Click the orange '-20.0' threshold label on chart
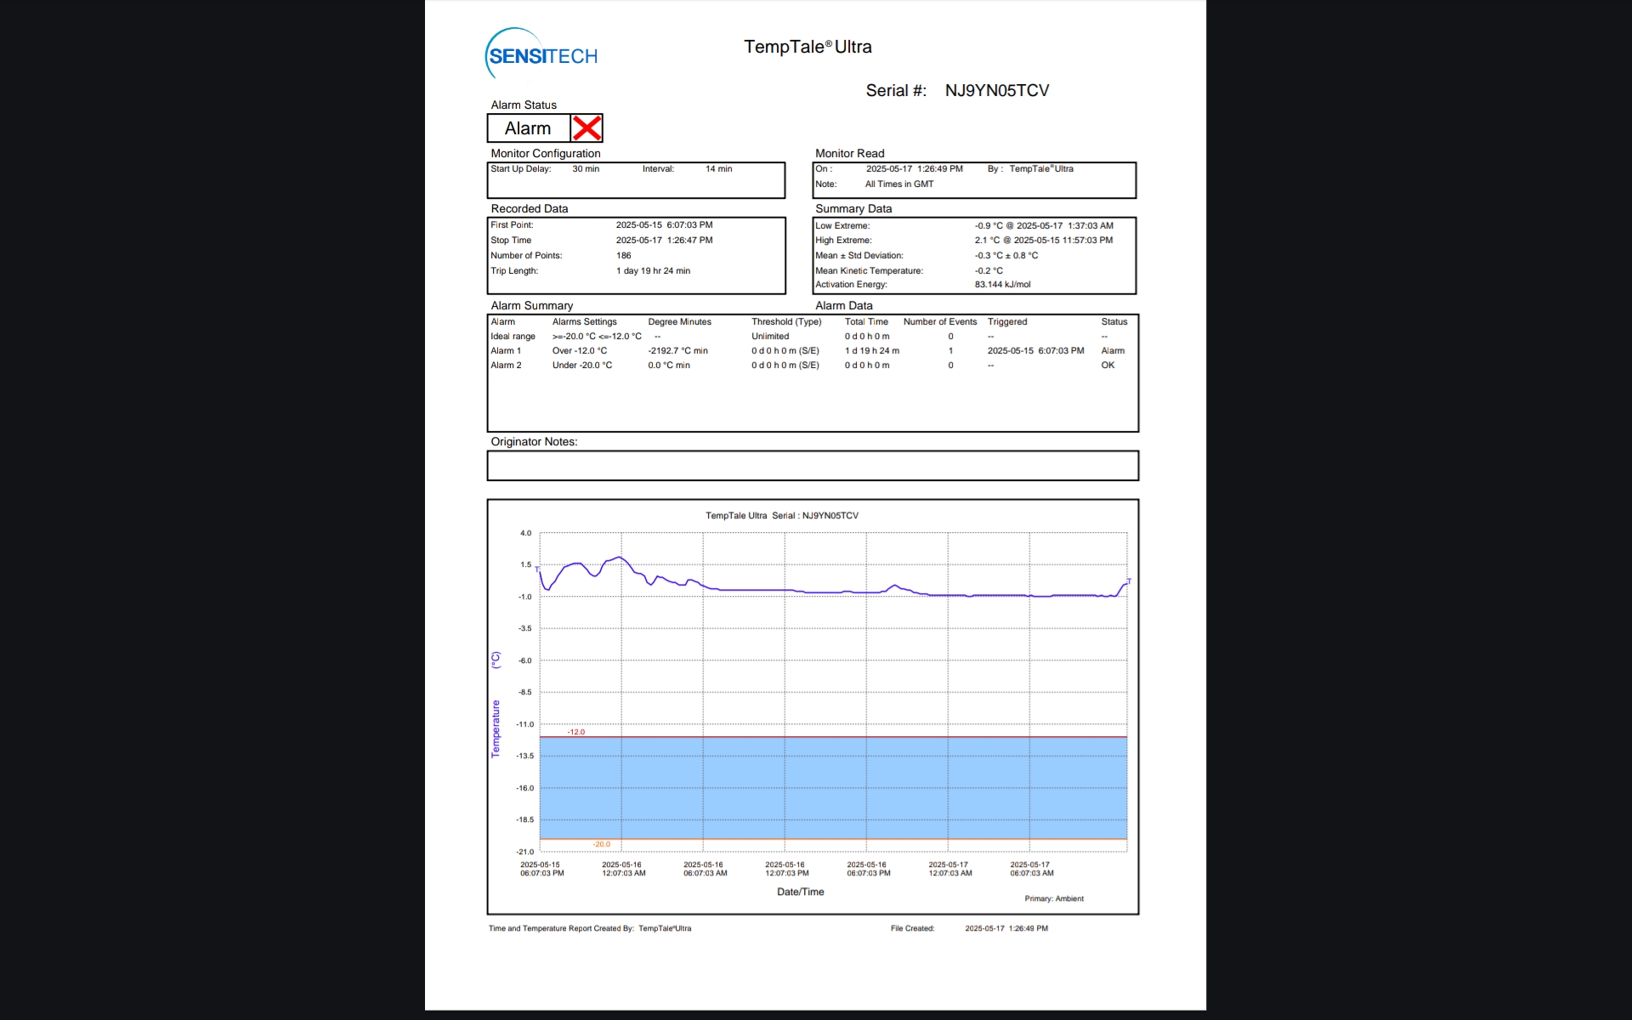 click(602, 844)
